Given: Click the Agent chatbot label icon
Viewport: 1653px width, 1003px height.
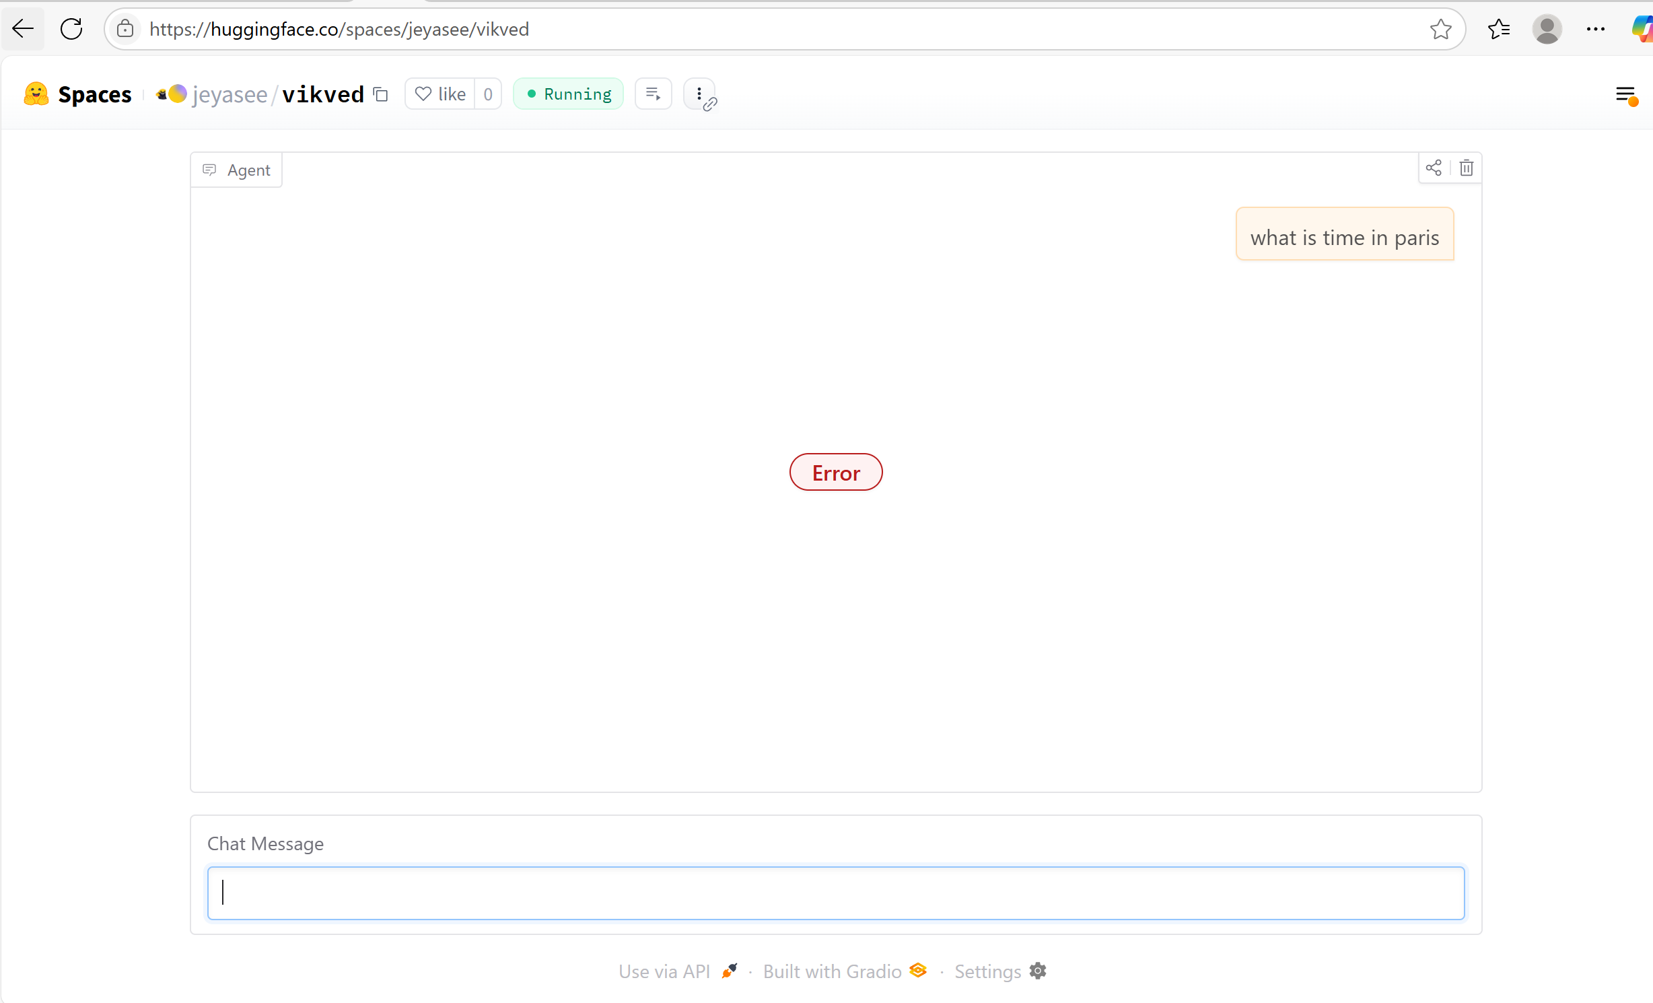Looking at the screenshot, I should [x=209, y=170].
